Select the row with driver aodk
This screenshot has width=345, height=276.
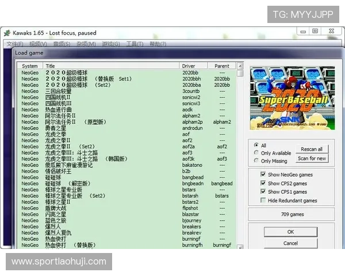[x=126, y=110]
